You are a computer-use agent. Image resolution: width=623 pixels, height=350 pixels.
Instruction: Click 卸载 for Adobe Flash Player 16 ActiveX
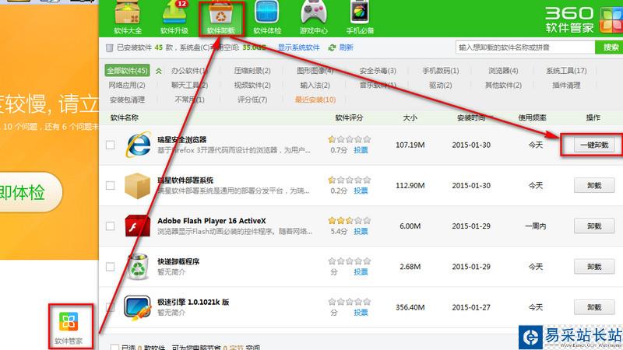click(594, 226)
